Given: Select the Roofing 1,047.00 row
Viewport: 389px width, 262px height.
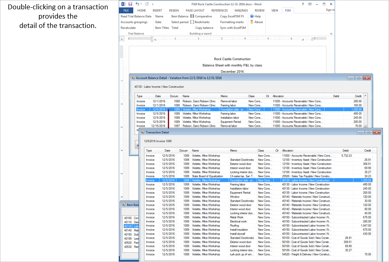Looking at the screenshot, I should click(259, 226).
